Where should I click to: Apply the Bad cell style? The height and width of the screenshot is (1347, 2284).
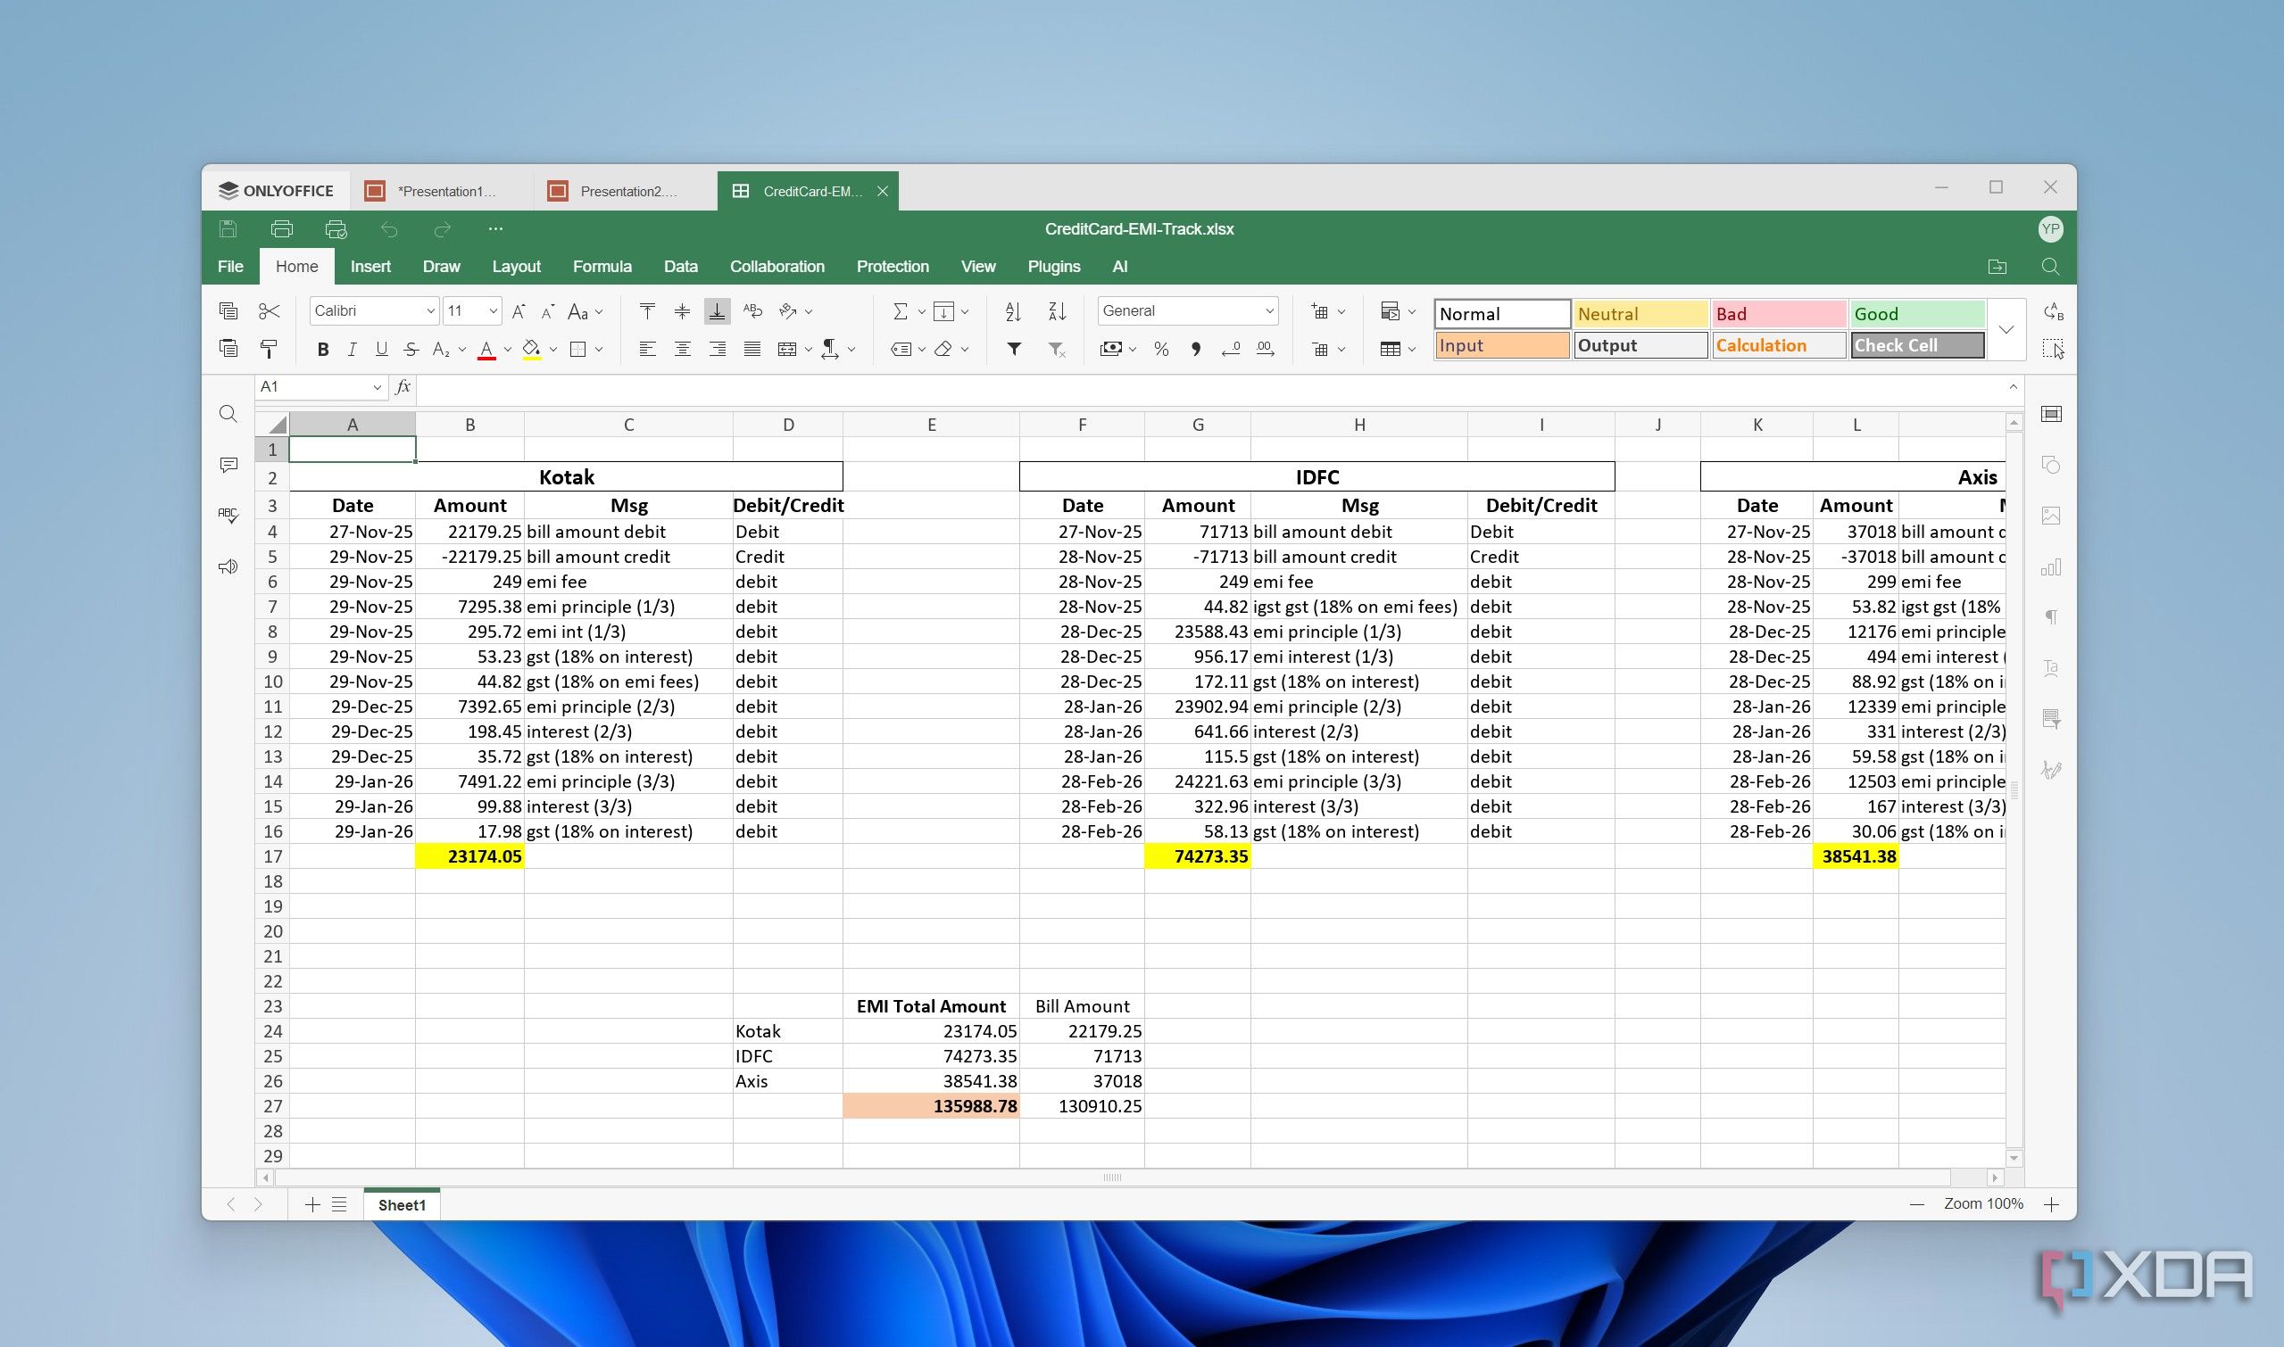[x=1778, y=314]
